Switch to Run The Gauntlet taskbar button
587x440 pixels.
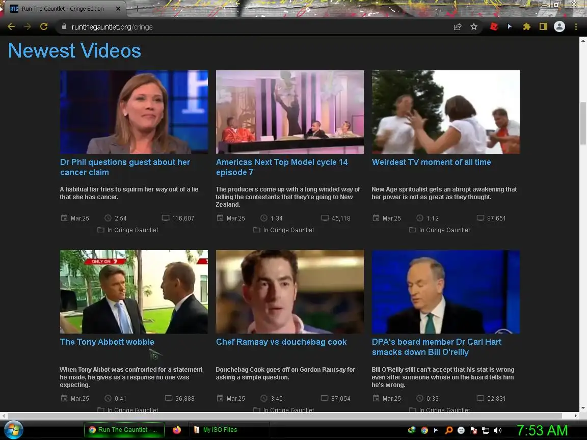(124, 430)
